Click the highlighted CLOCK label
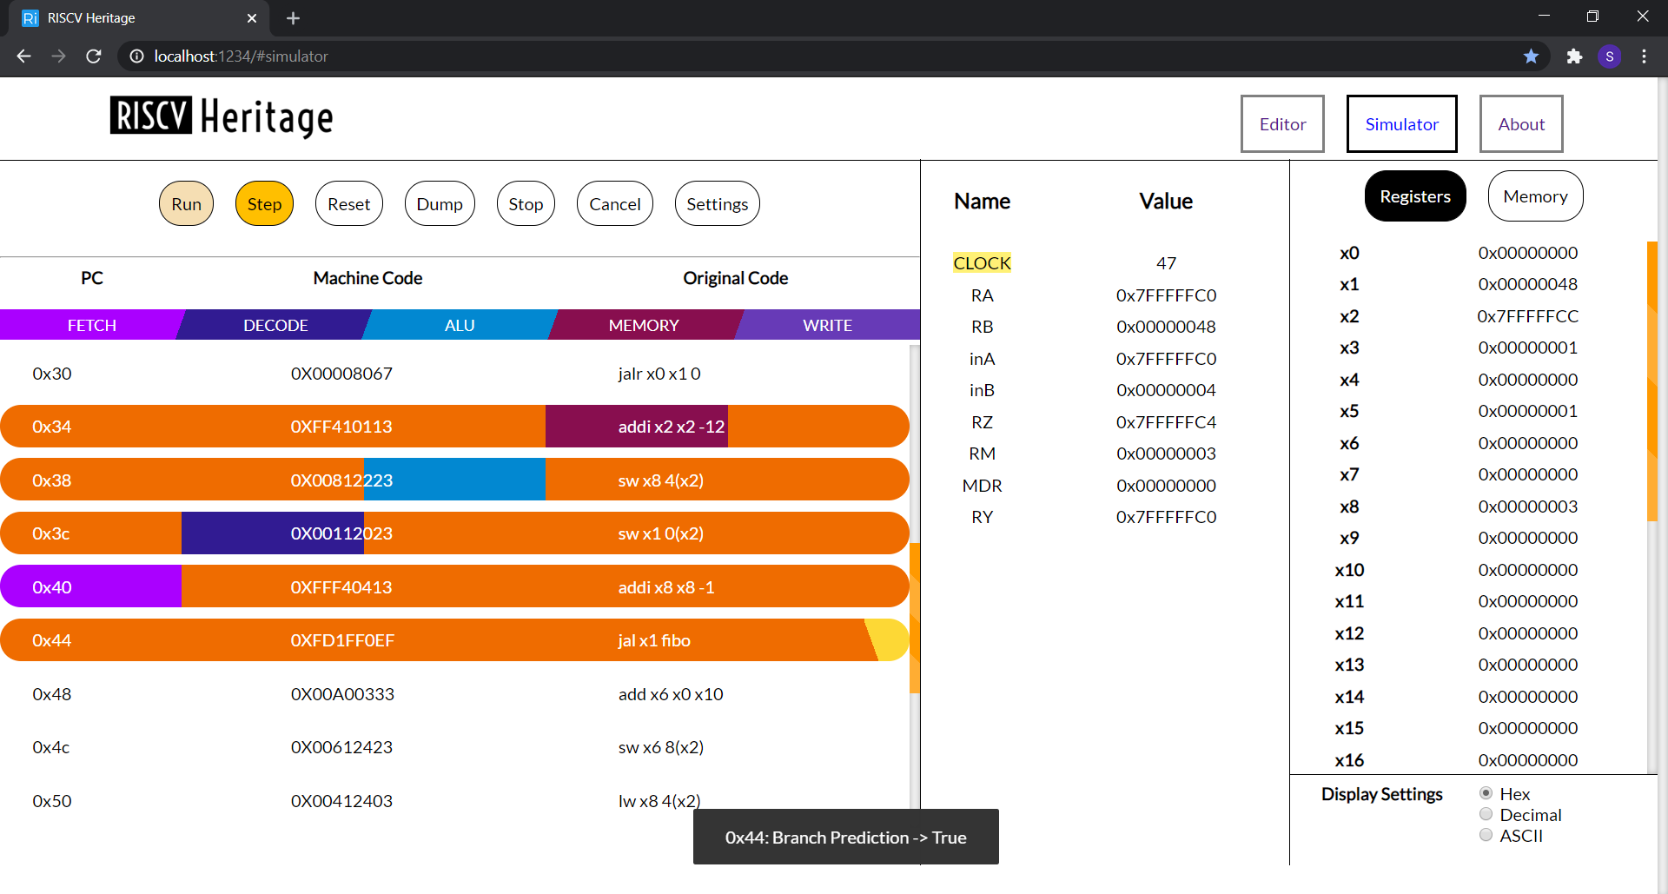Screen dimensions: 1668x894 tap(982, 263)
